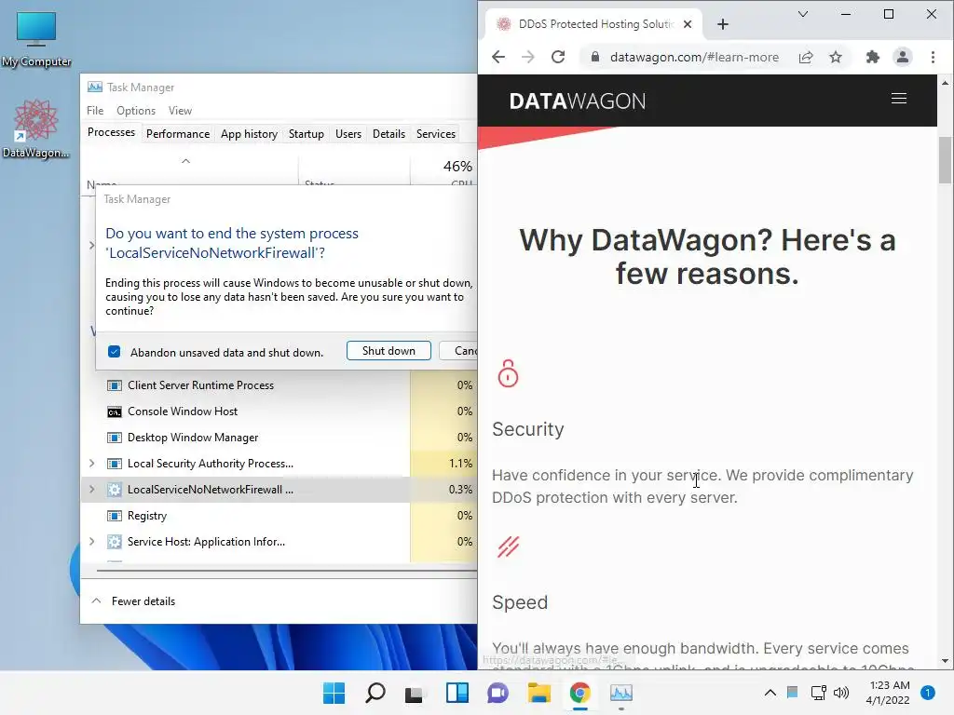
Task: Open Chrome three-dot menu
Action: click(933, 57)
